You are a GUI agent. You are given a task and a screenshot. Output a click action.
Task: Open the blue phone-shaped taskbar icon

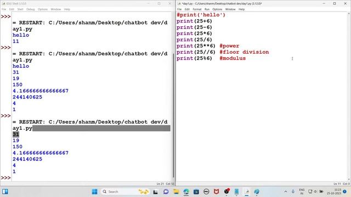pos(236,192)
